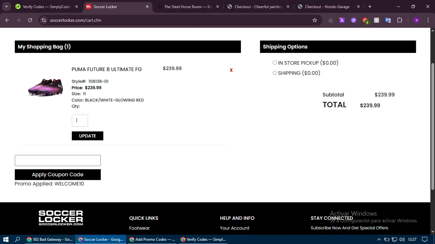Screen dimensions: 435x244
Task: Click Apply Coupon Code button
Action: (x=58, y=175)
